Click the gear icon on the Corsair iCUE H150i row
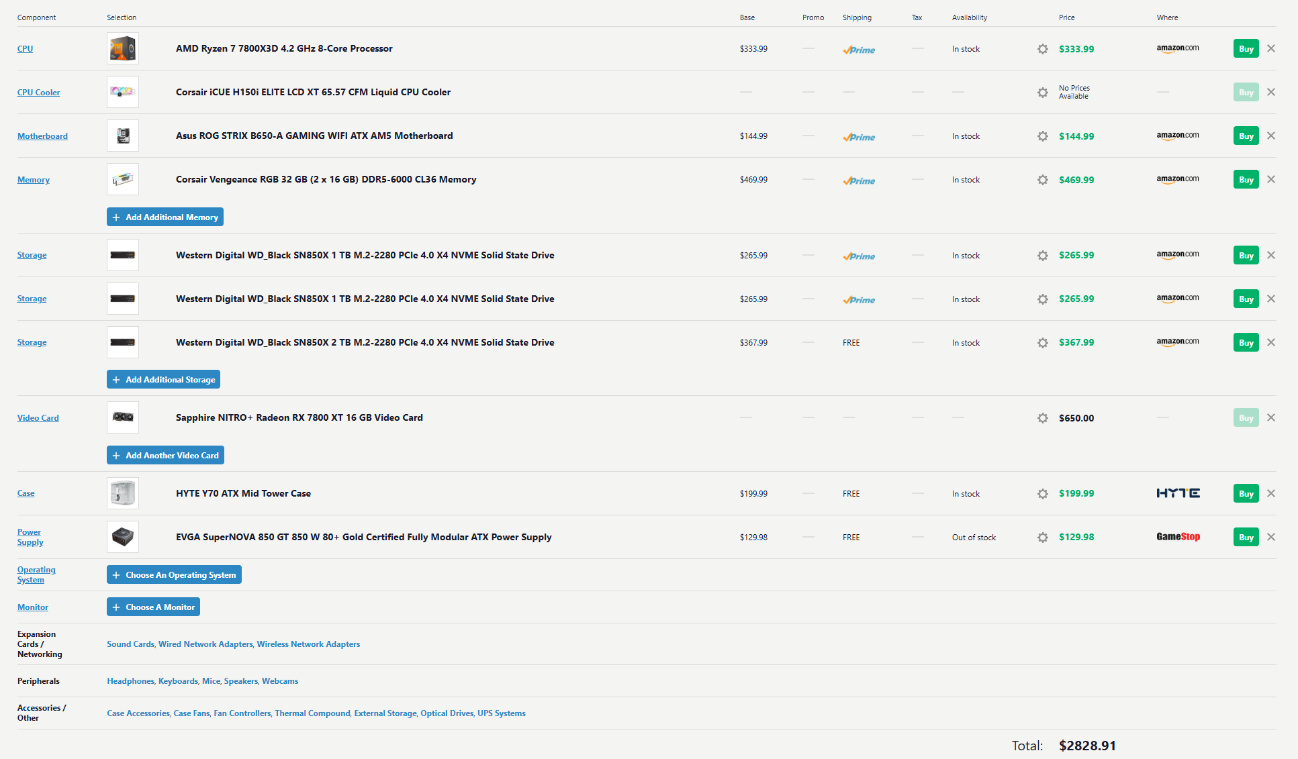Viewport: 1298px width, 759px height. [1042, 93]
